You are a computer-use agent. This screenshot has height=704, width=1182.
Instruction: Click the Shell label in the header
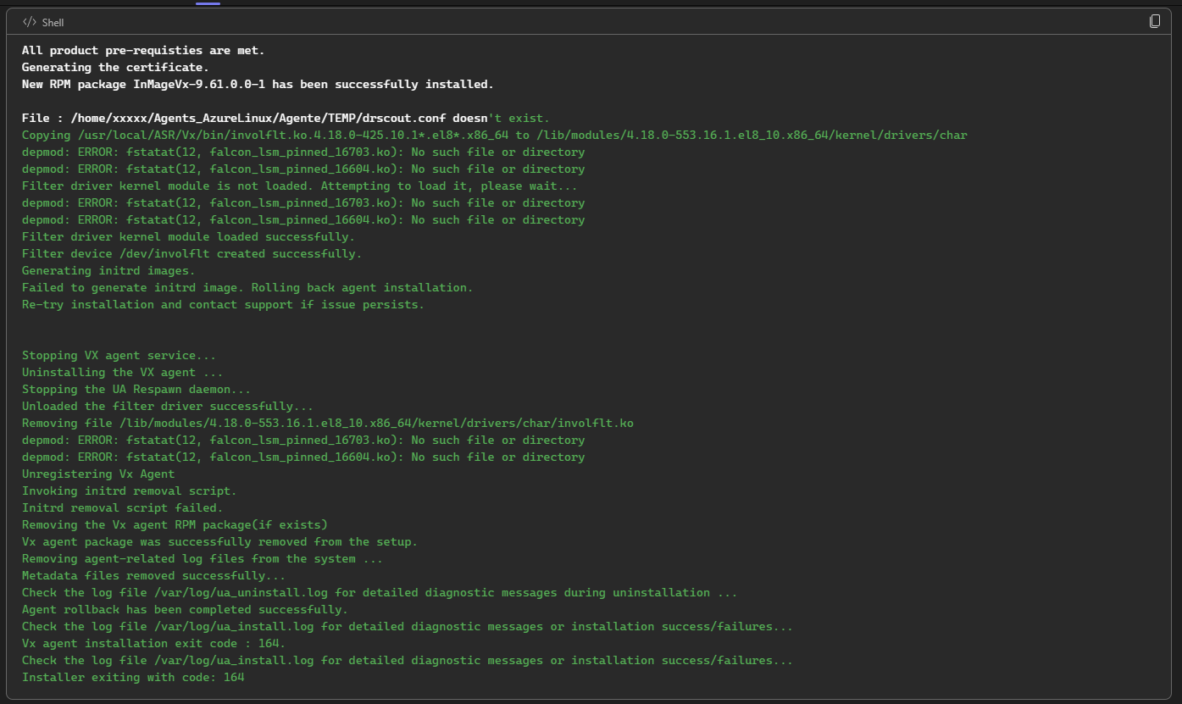point(53,22)
